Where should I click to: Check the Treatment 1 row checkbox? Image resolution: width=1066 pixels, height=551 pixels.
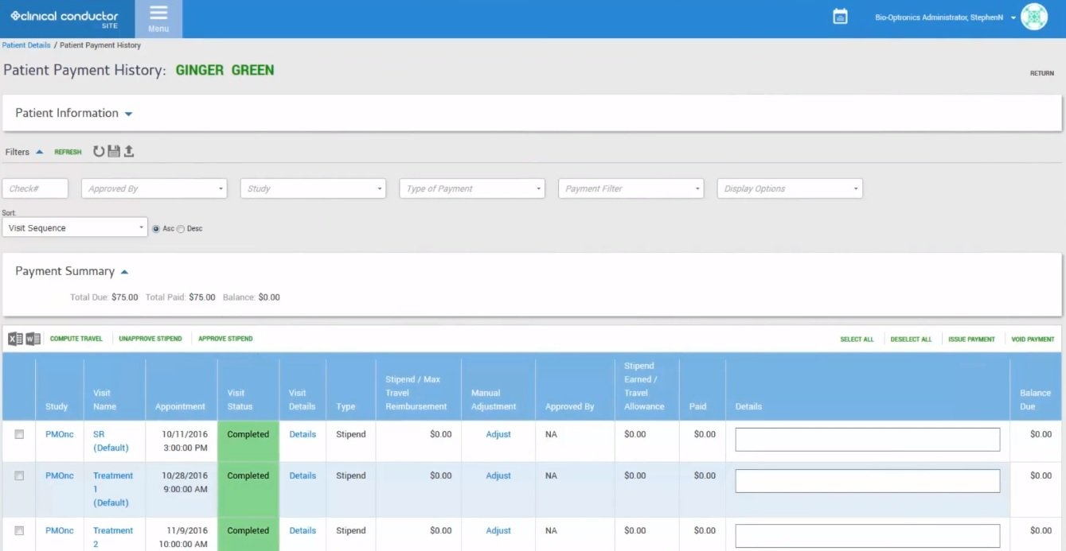click(x=19, y=475)
